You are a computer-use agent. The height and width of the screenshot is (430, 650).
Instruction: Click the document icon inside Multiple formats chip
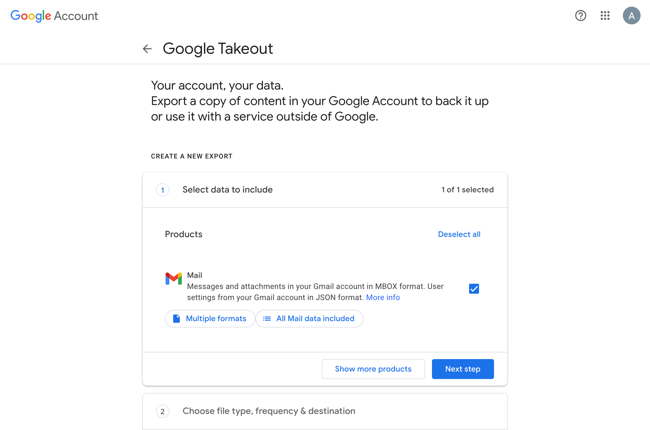click(x=176, y=318)
